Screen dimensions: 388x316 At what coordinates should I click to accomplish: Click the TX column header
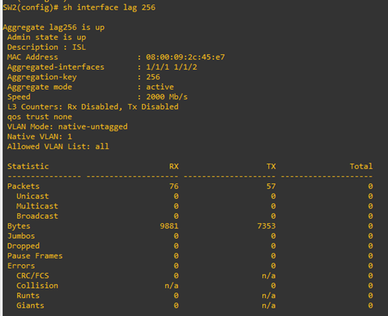pos(271,166)
